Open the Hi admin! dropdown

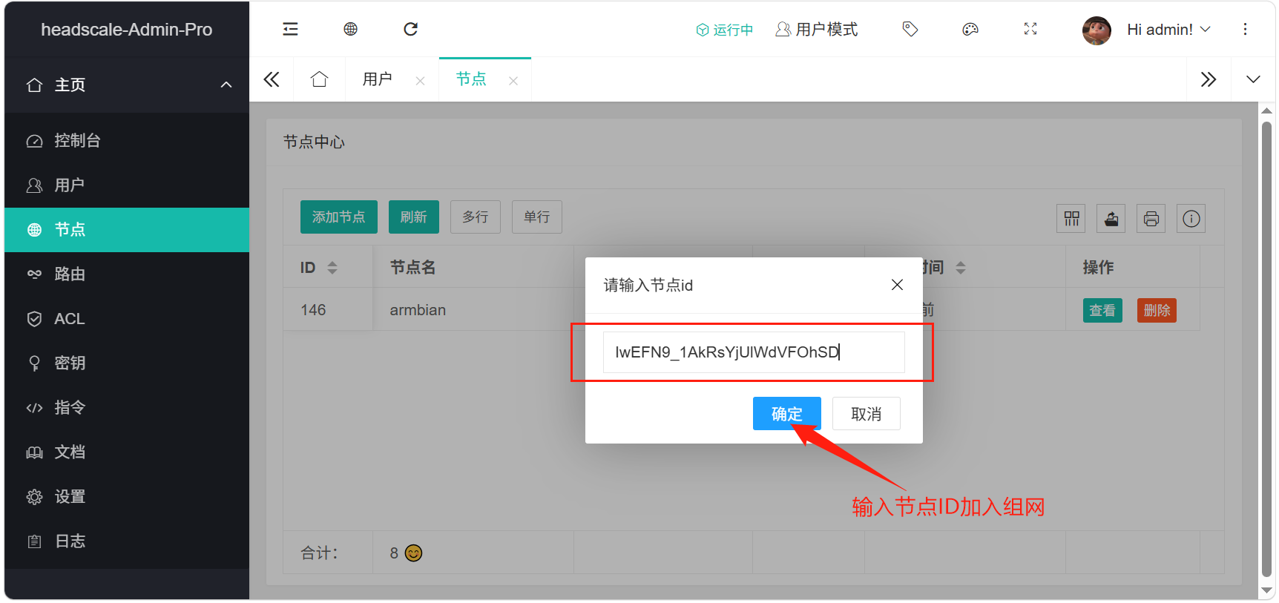coord(1168,30)
